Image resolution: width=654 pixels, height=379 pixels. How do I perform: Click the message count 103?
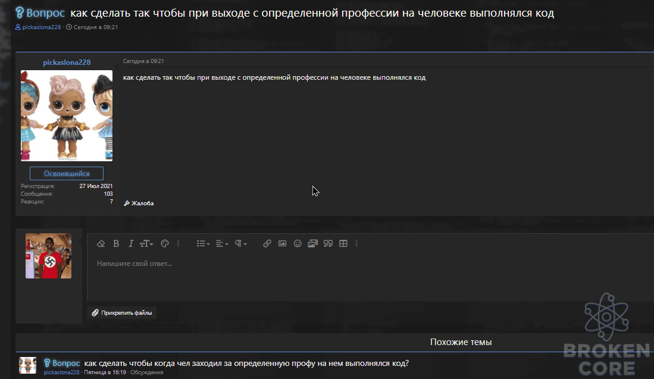coord(108,194)
